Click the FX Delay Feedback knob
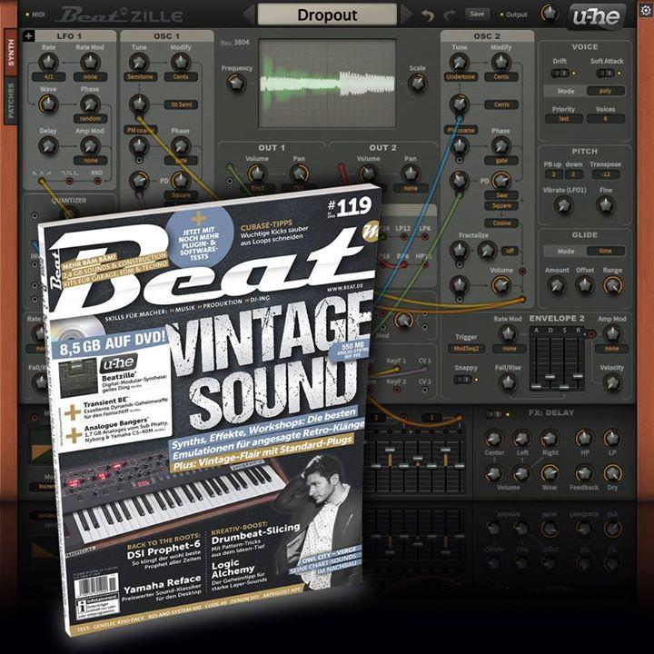 [584, 473]
